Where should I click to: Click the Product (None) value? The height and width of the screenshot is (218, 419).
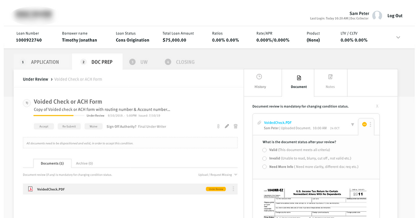(x=313, y=40)
